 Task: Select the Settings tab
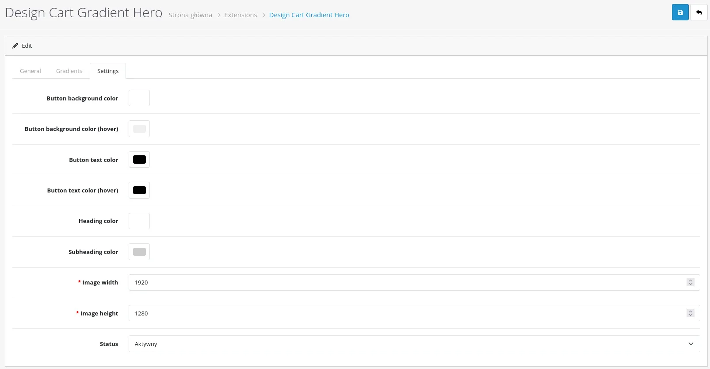pos(108,71)
